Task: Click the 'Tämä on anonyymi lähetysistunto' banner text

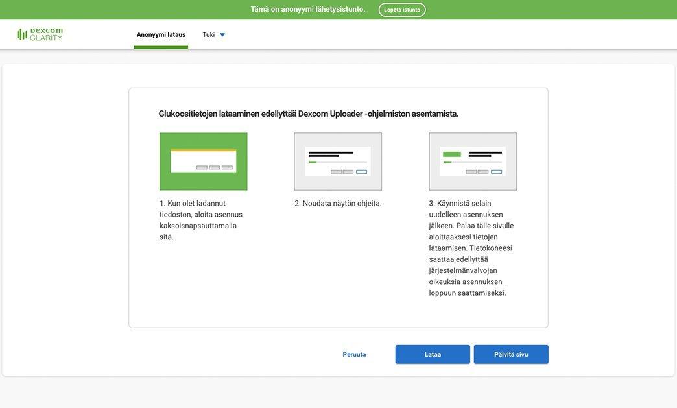Action: [x=308, y=9]
